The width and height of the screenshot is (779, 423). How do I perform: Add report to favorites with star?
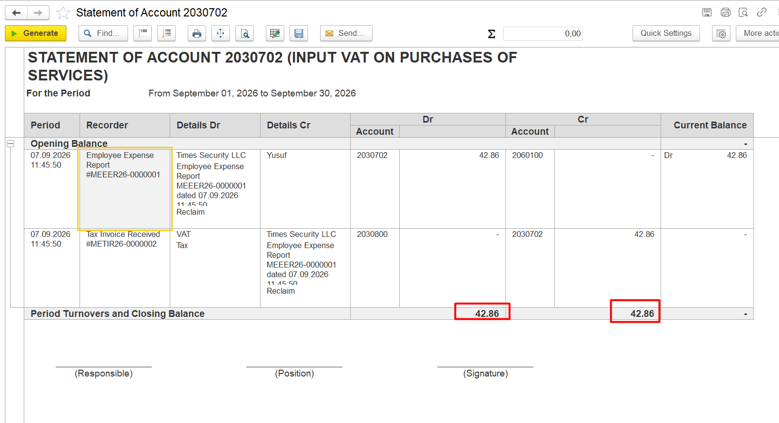tap(63, 13)
